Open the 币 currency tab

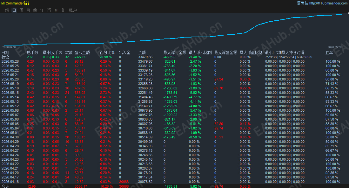point(49,10)
